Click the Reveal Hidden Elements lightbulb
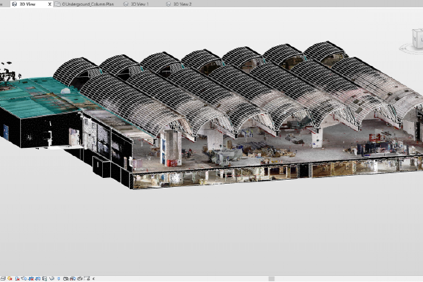The image size is (423, 282). pos(58,279)
